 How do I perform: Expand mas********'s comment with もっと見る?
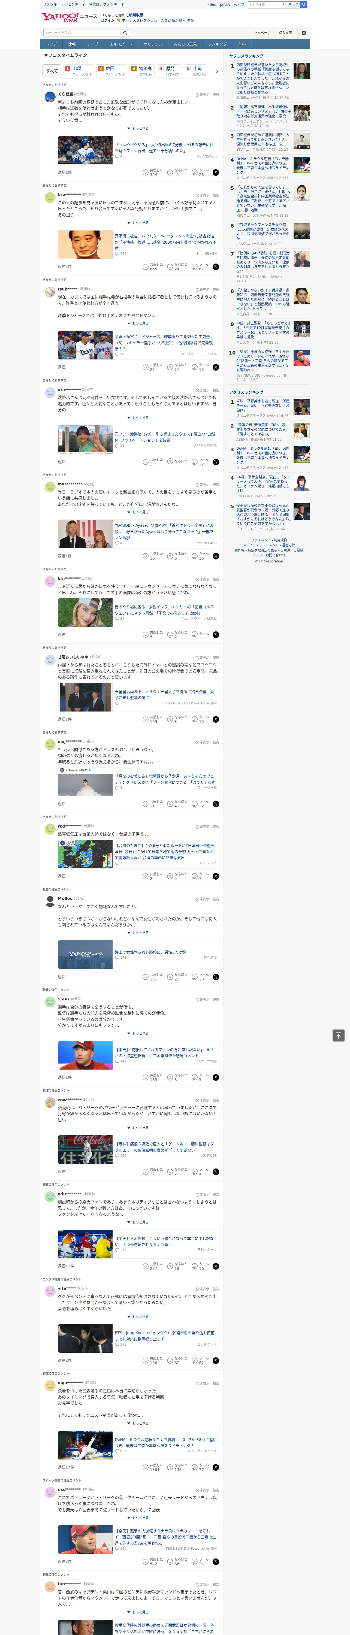pyautogui.click(x=138, y=512)
